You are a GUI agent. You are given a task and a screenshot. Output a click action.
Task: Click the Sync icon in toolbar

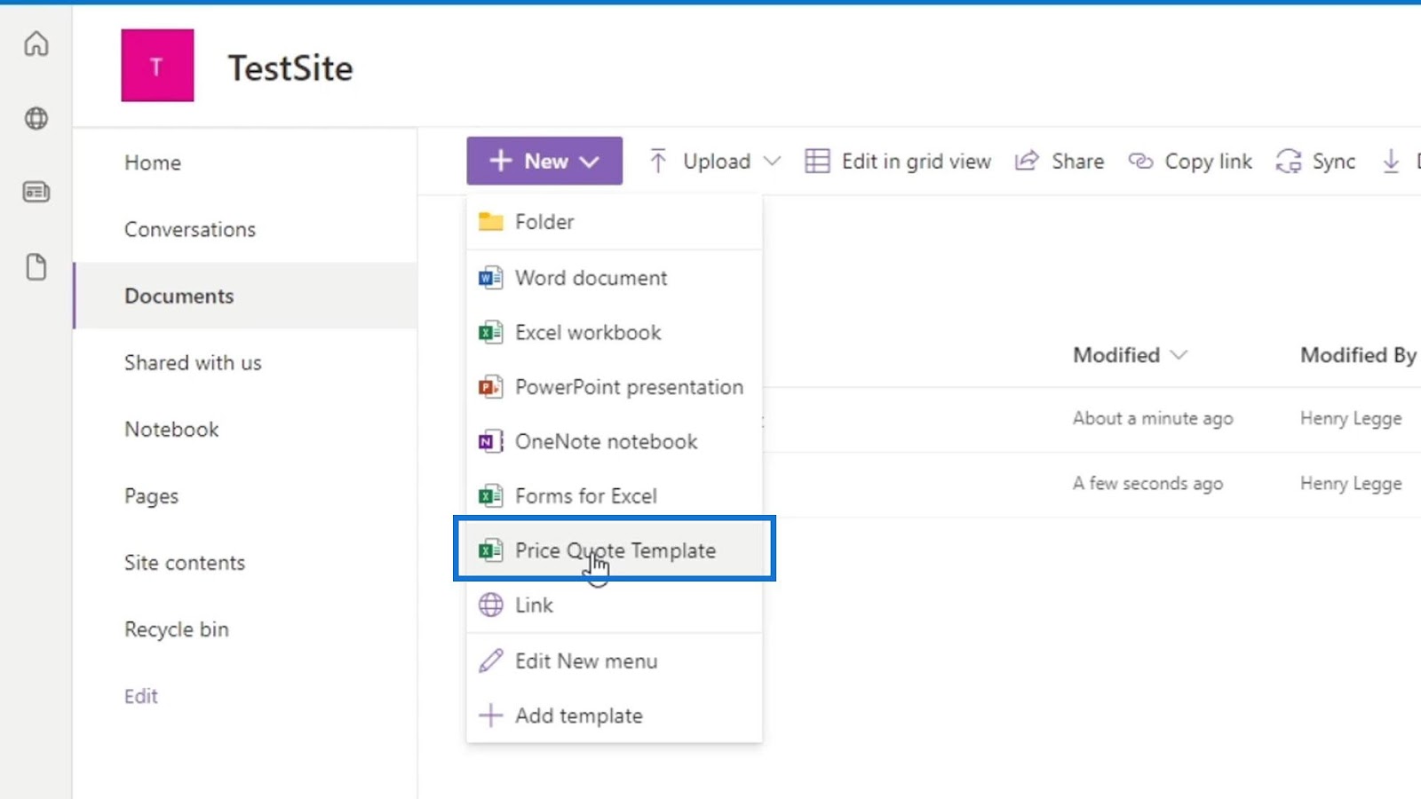click(1289, 162)
